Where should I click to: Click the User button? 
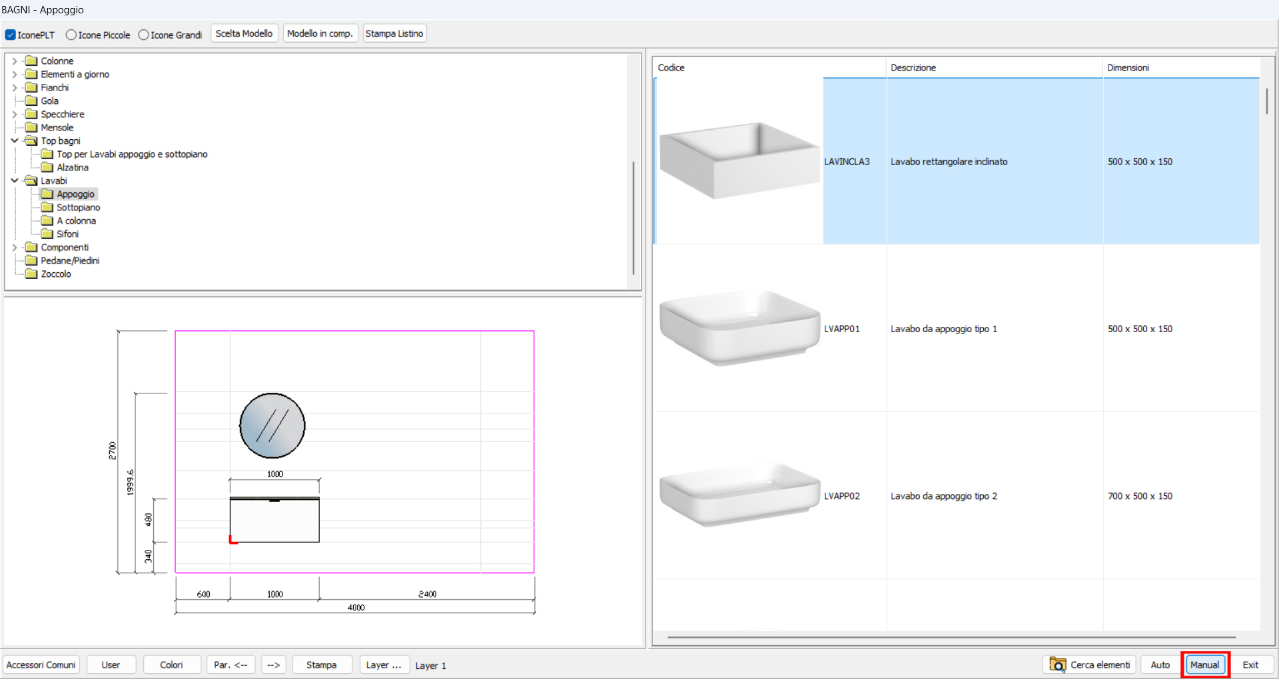click(x=111, y=664)
